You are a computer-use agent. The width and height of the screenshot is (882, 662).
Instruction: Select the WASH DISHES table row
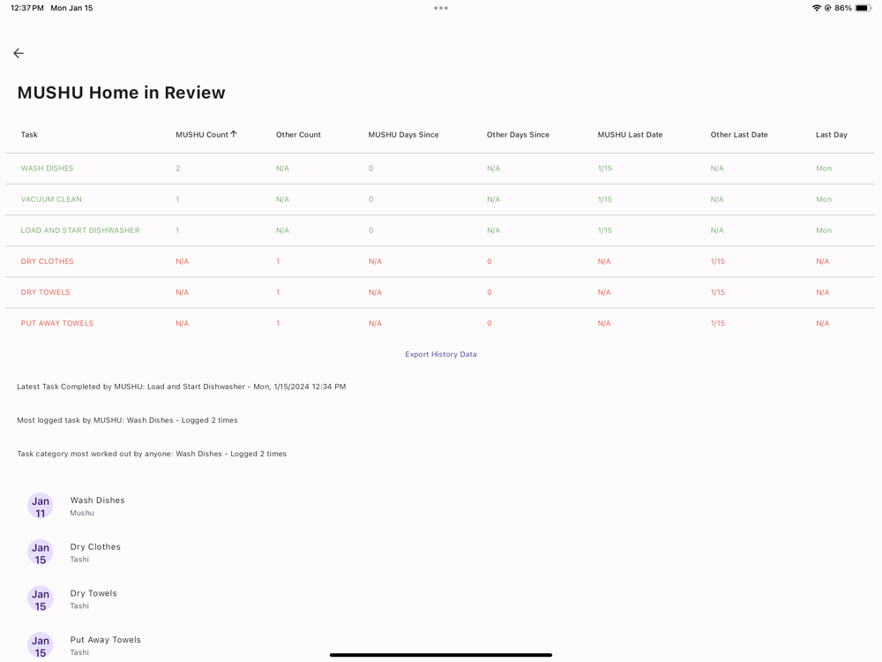tap(440, 169)
